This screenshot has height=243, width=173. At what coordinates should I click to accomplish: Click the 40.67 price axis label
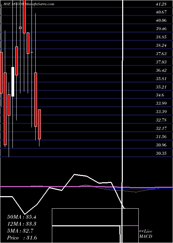pyautogui.click(x=161, y=12)
